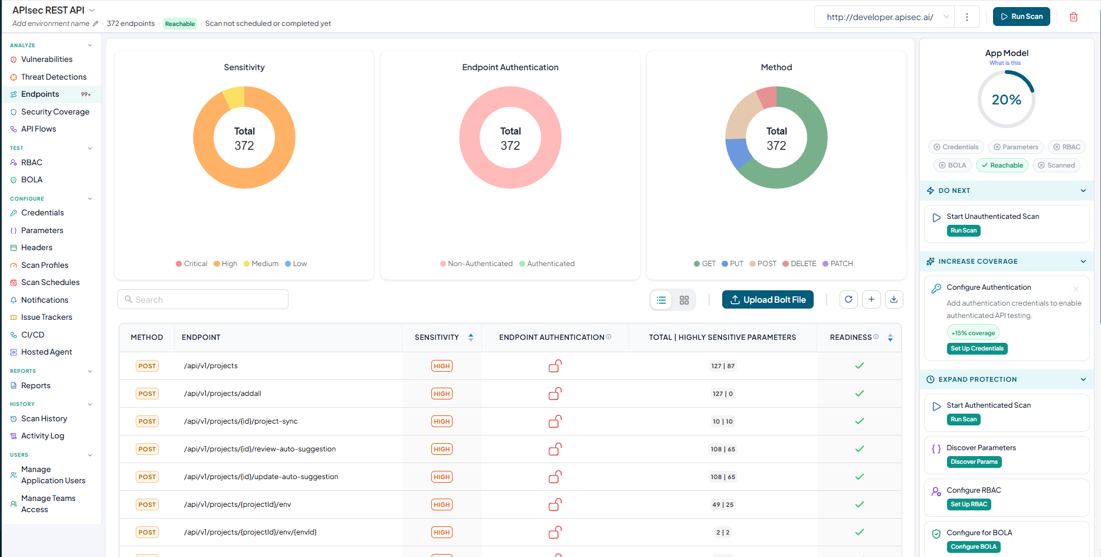Edit environment name pencil icon
The image size is (1101, 557).
tap(96, 24)
